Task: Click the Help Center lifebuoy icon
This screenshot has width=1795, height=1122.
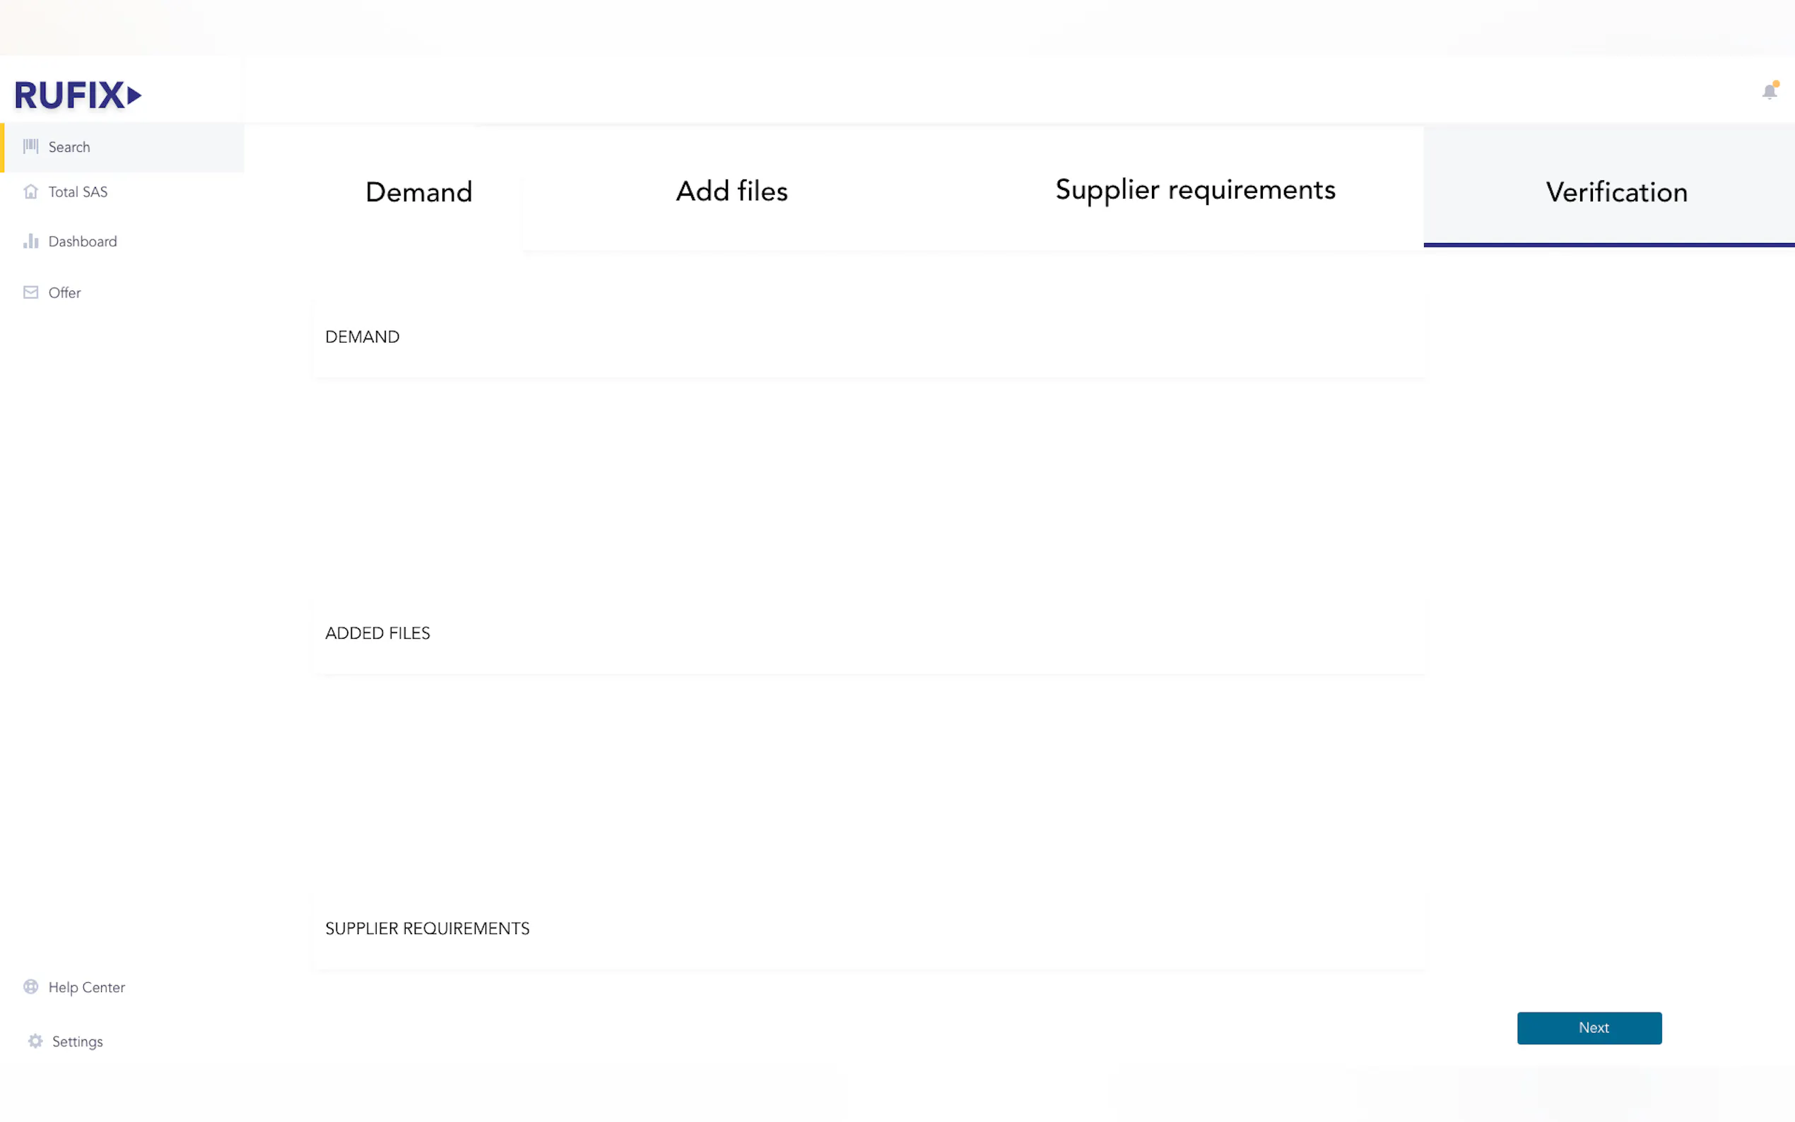Action: click(30, 987)
